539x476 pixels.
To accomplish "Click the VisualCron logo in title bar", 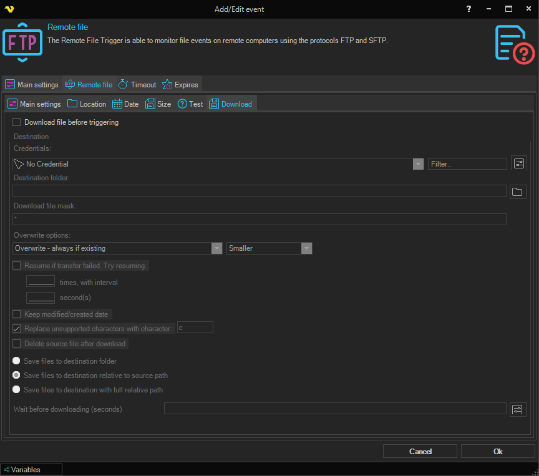I will (x=9, y=9).
